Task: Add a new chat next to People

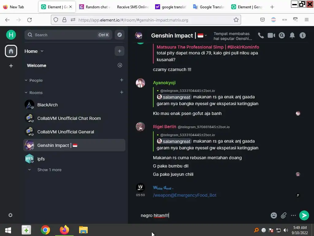Action: click(121, 80)
